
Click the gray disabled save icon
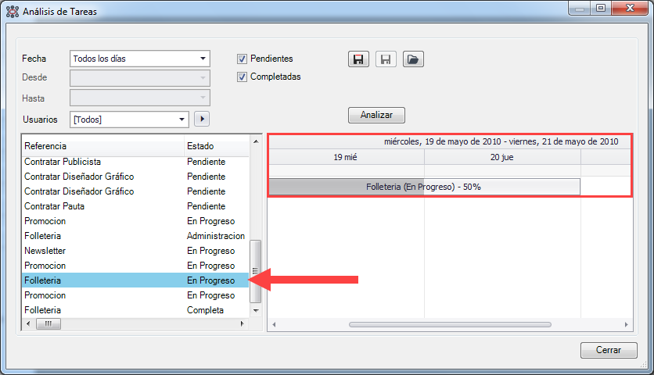click(x=386, y=59)
